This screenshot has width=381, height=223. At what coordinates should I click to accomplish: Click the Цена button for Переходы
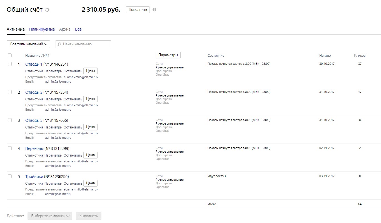pos(91,155)
